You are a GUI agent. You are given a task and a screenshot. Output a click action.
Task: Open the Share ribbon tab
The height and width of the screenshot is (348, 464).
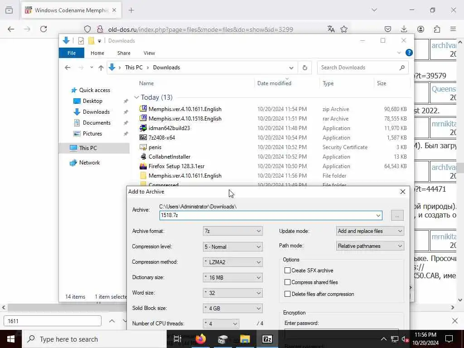124,53
